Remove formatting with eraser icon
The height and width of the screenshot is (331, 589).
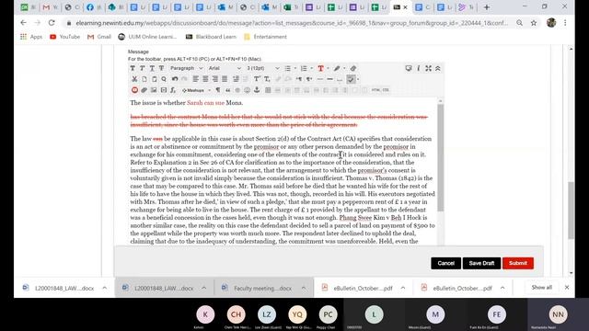coord(353,68)
